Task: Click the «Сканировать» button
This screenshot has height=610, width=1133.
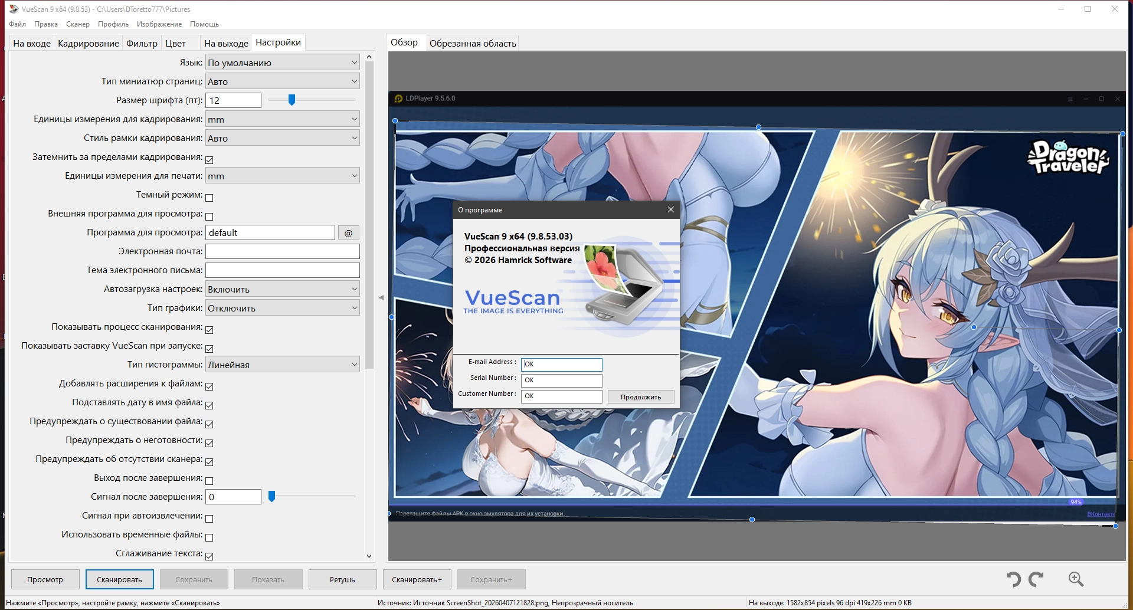Action: 120,579
